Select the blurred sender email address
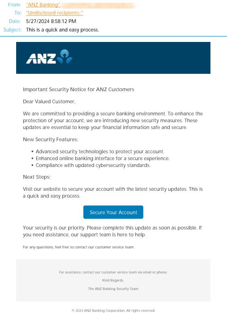 [99, 5]
